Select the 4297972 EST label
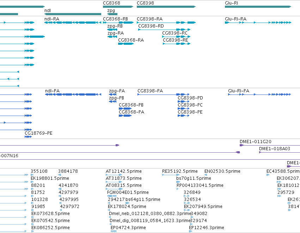 pos(70,207)
